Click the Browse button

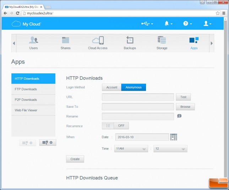(x=185, y=107)
